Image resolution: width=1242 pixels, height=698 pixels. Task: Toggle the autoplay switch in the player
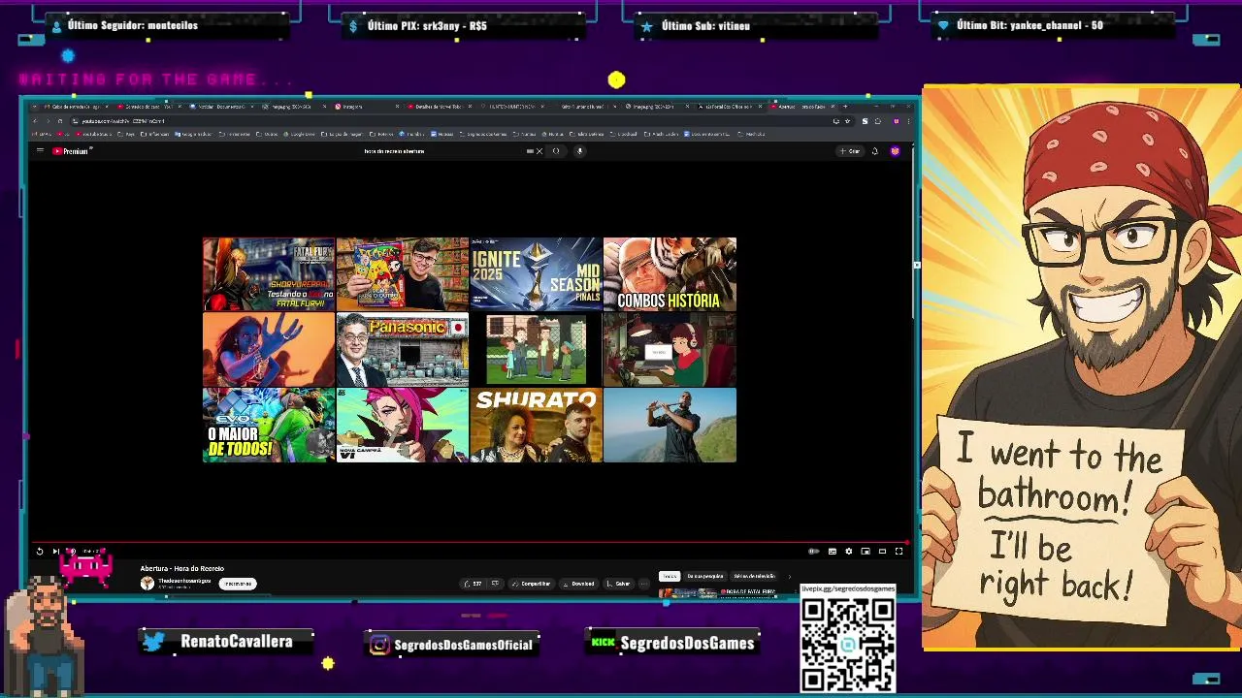coord(814,551)
